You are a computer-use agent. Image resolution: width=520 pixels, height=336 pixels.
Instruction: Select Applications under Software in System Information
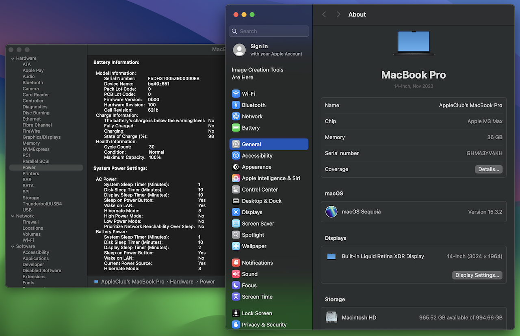coord(36,258)
